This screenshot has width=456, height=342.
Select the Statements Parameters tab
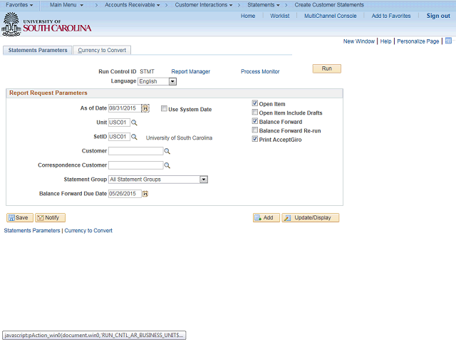pyautogui.click(x=38, y=50)
